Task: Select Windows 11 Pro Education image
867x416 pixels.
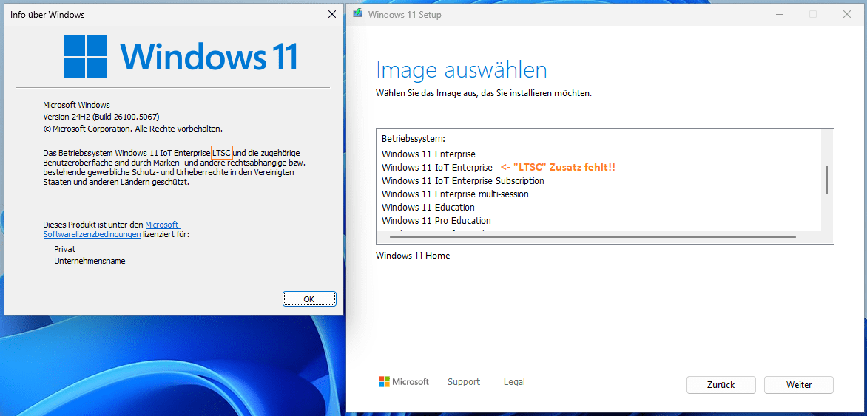Action: [x=436, y=220]
